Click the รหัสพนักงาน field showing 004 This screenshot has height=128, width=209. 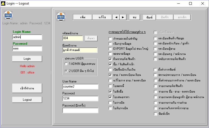pos(72,38)
